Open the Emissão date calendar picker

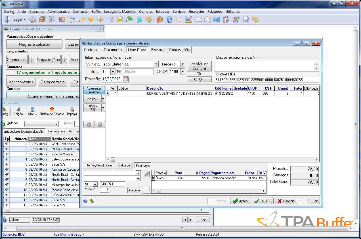126,79
